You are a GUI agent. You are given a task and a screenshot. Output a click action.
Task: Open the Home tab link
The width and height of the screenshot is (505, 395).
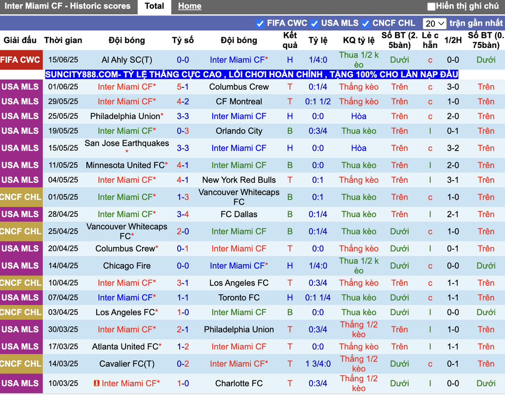[190, 6]
